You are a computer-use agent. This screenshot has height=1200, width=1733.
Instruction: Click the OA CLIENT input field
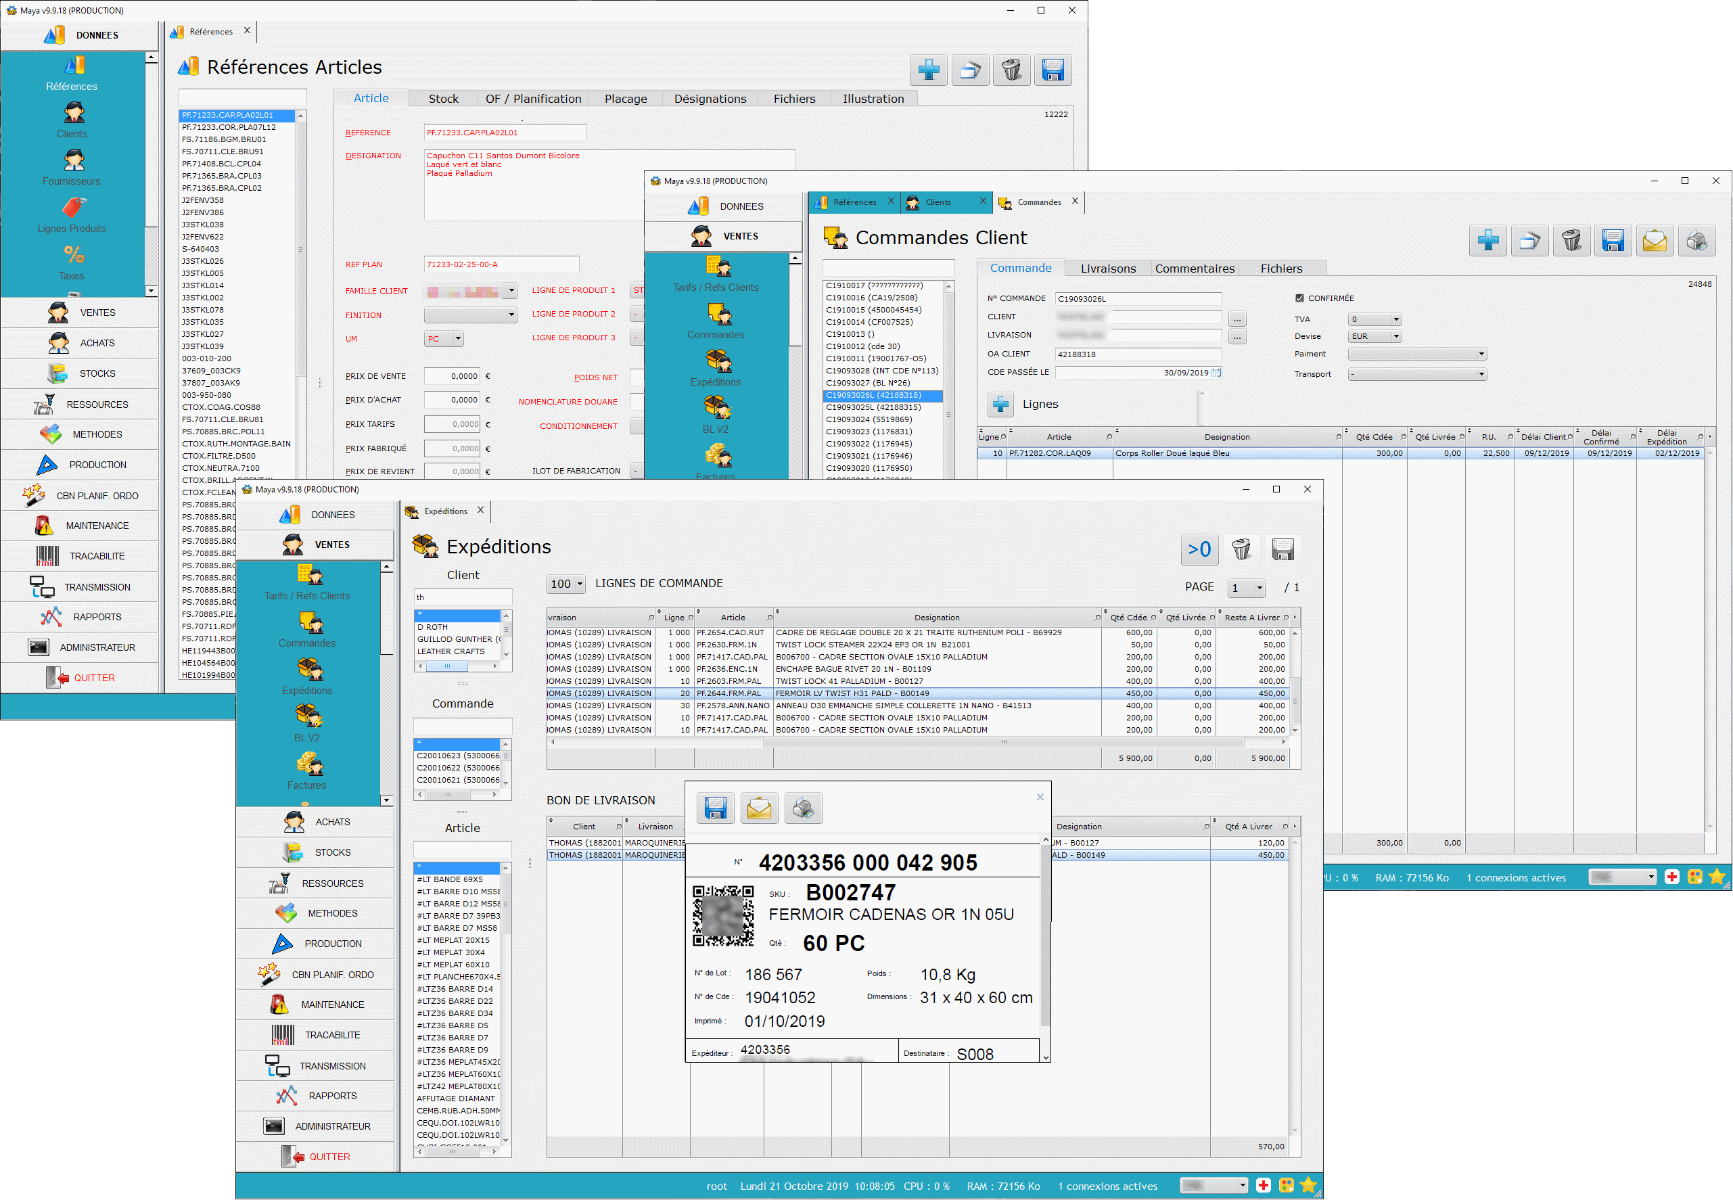[1138, 354]
